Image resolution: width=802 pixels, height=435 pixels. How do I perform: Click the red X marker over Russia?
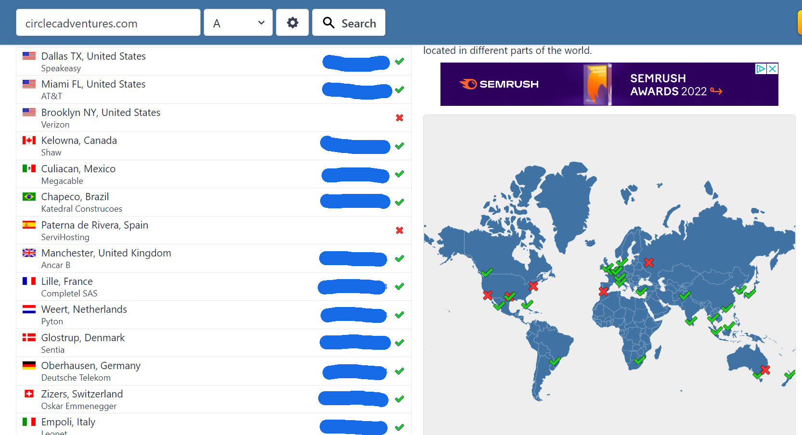[x=649, y=263]
